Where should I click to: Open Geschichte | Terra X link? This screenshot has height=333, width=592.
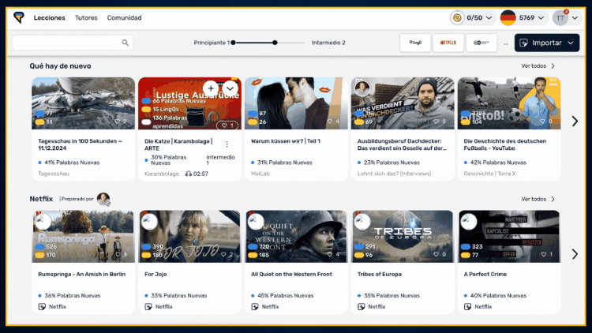click(489, 174)
